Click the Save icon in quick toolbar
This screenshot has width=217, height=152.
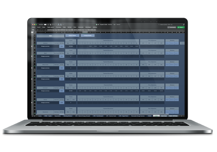(x=50, y=25)
